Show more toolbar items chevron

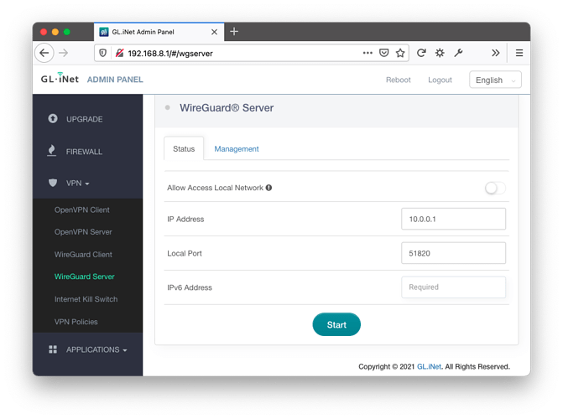point(496,53)
